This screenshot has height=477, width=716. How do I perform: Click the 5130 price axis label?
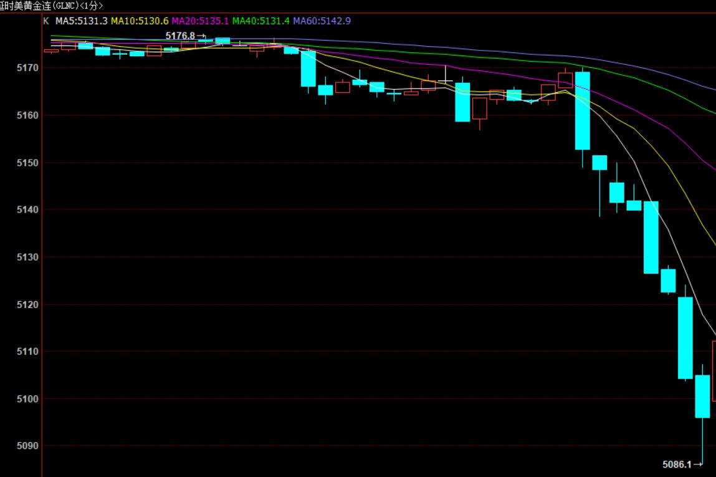[x=28, y=258]
